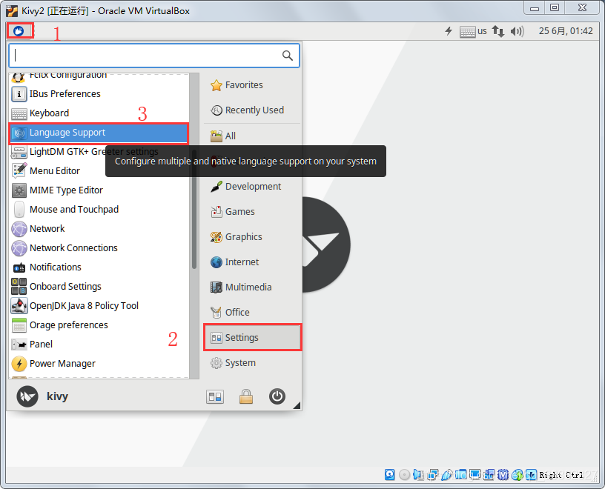Click the VirtualBox display monitor status icon
This screenshot has height=489, width=605.
(475, 475)
